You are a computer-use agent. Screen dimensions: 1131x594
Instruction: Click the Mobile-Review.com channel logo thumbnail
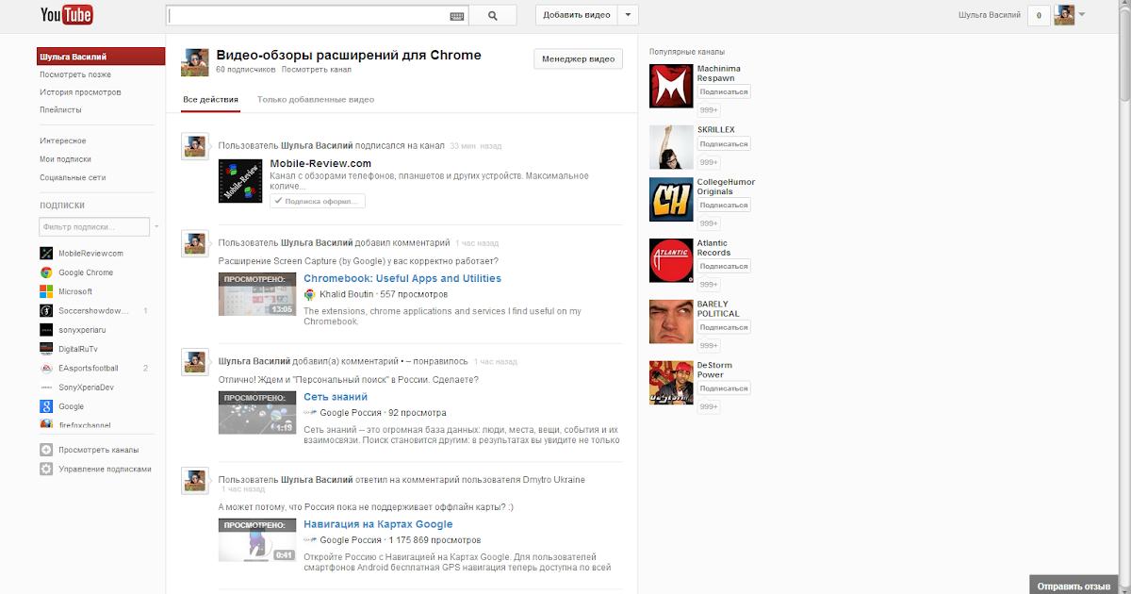pos(240,180)
